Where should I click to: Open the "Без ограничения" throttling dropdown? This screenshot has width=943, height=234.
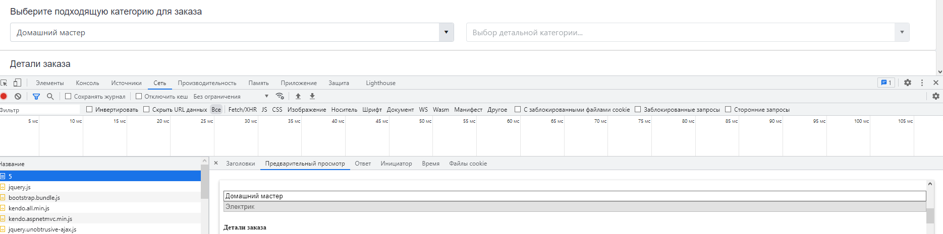point(231,96)
